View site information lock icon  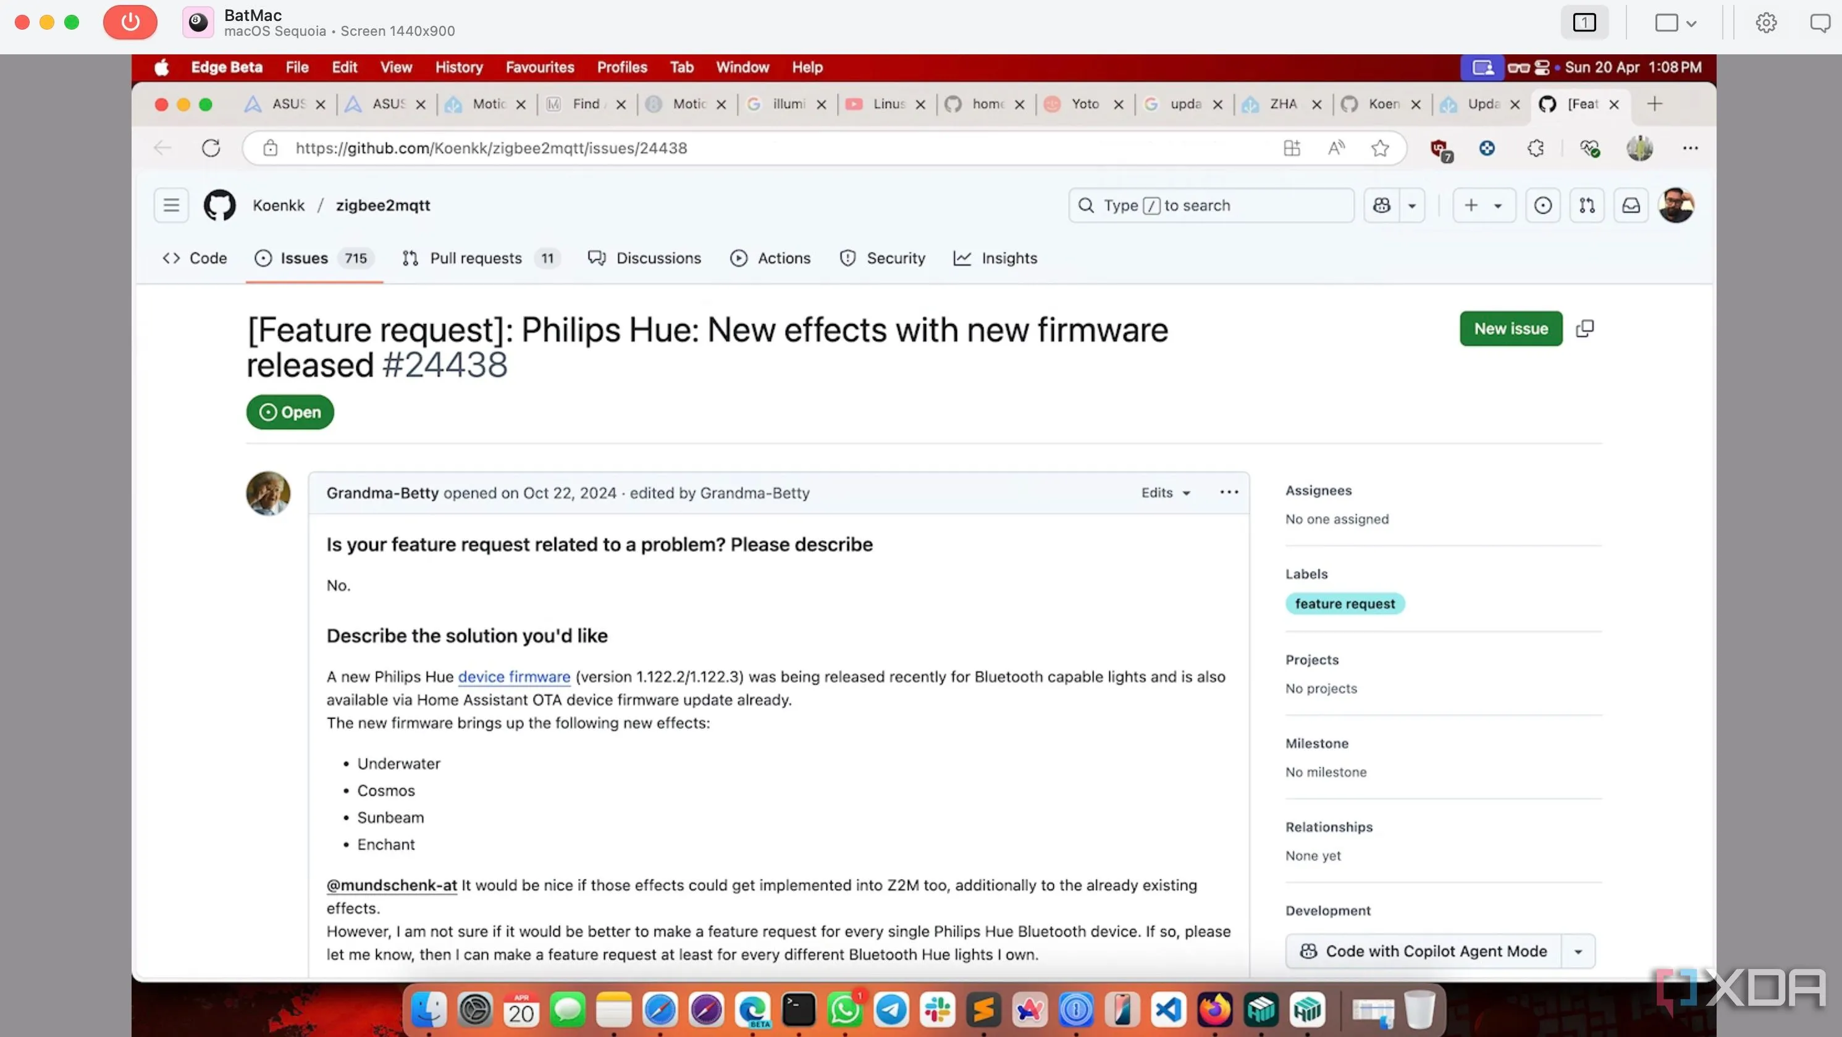[269, 148]
